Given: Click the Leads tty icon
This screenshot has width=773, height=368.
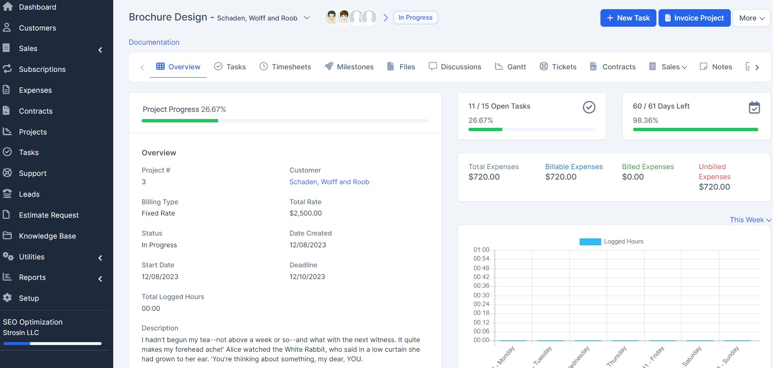Looking at the screenshot, I should point(7,194).
